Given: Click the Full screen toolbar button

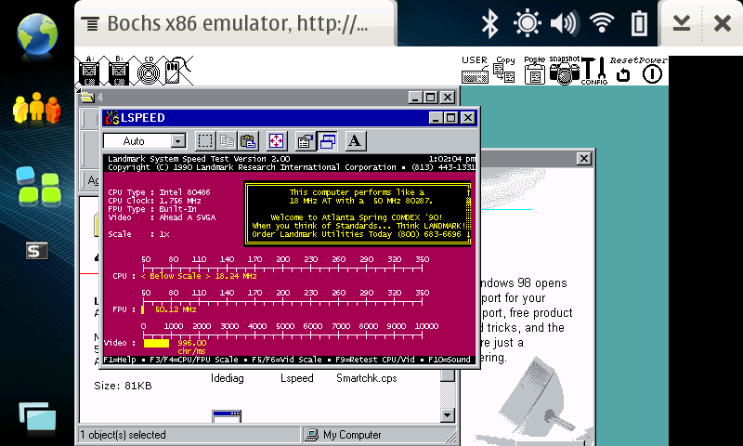Looking at the screenshot, I should coord(276,140).
